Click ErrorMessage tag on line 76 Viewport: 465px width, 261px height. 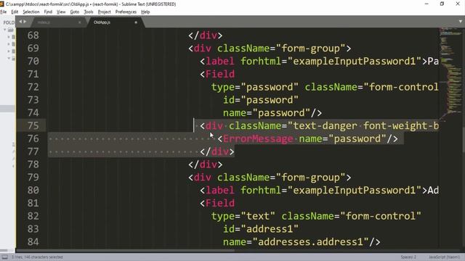(258, 138)
